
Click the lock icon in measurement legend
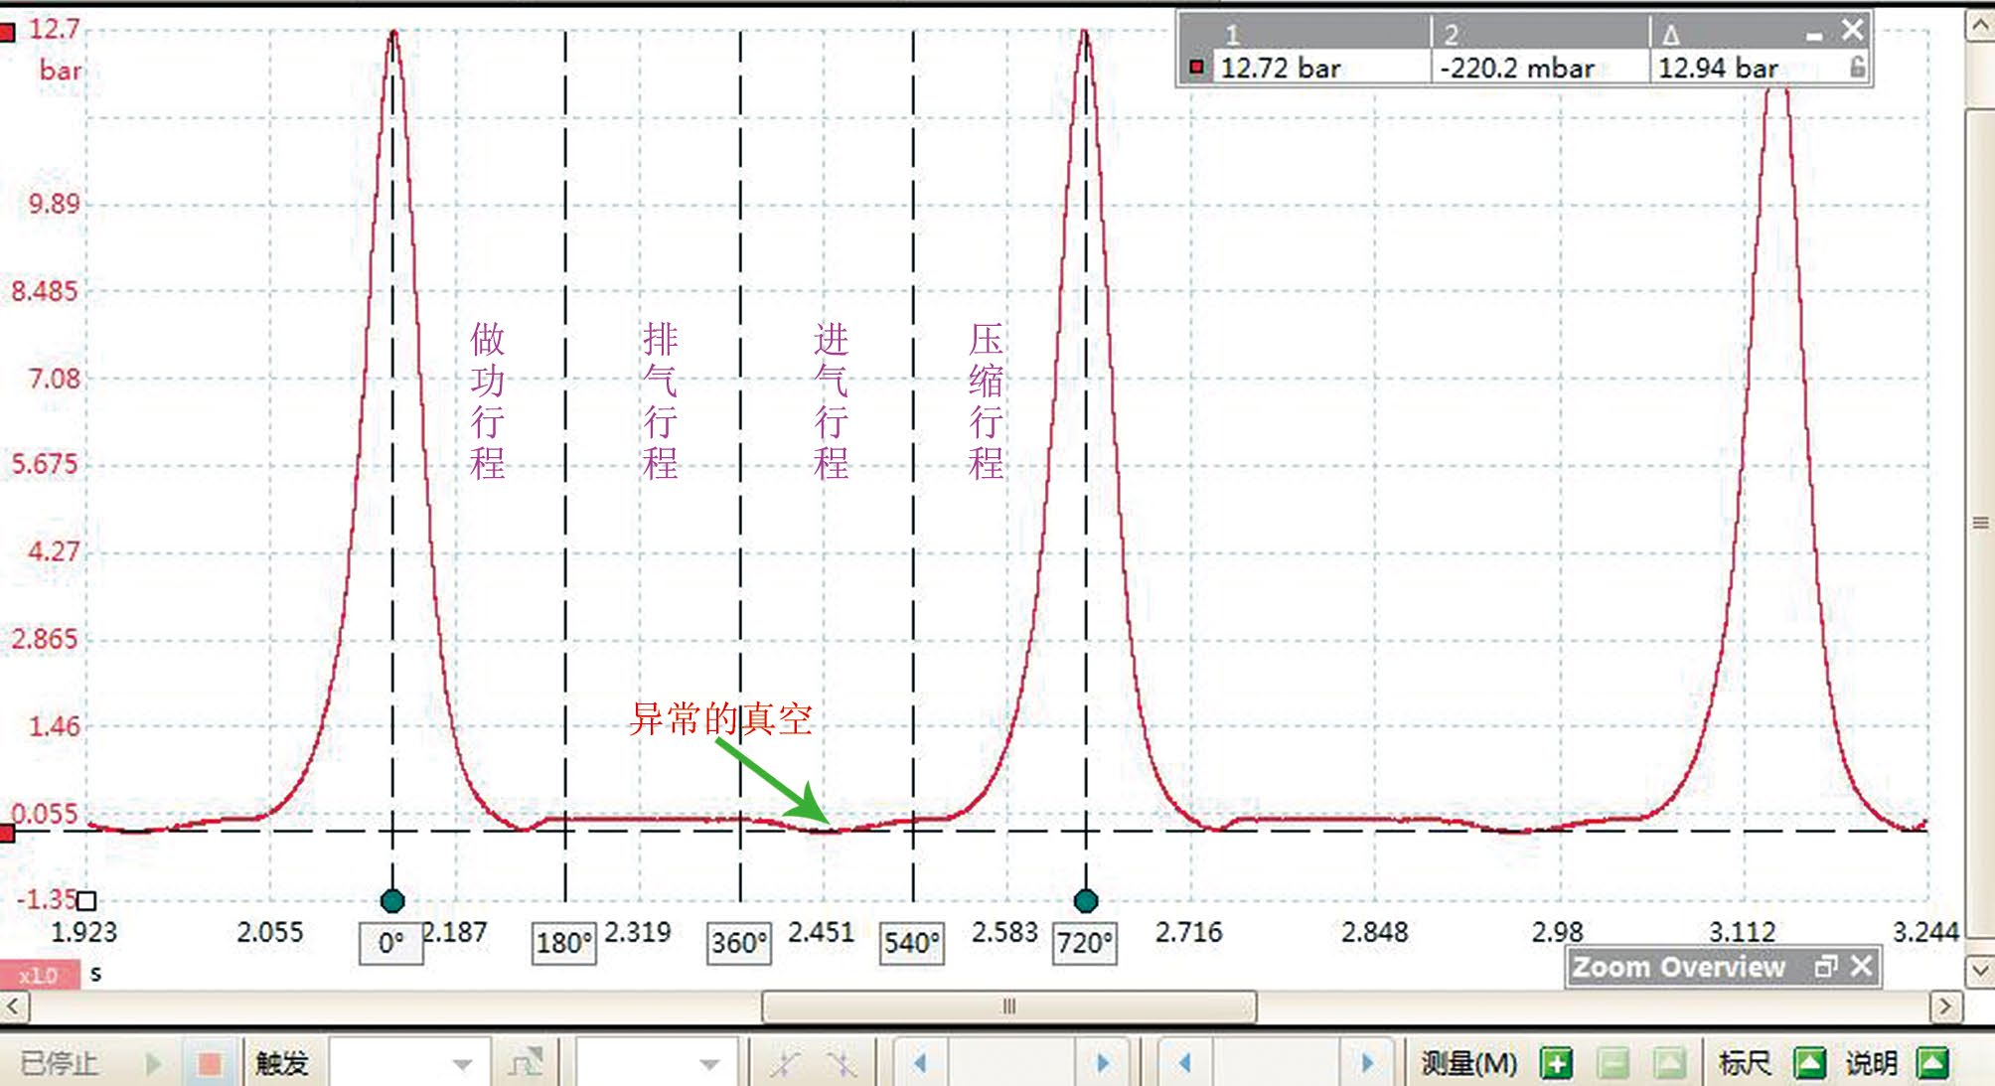pos(1857,68)
